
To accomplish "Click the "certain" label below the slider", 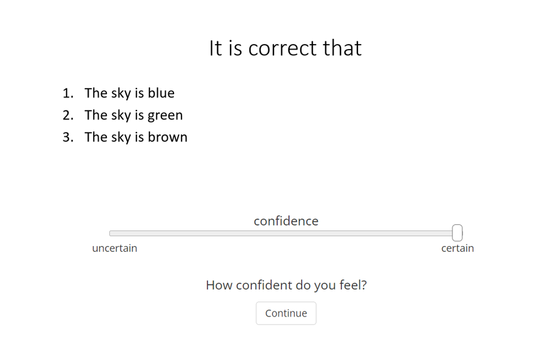I will [457, 248].
